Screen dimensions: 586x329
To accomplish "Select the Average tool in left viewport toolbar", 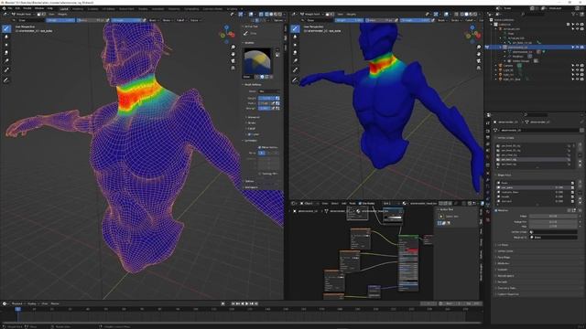I will pos(6,45).
